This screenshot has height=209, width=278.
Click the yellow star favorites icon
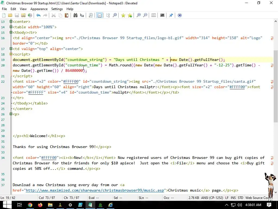(x=123, y=15)
